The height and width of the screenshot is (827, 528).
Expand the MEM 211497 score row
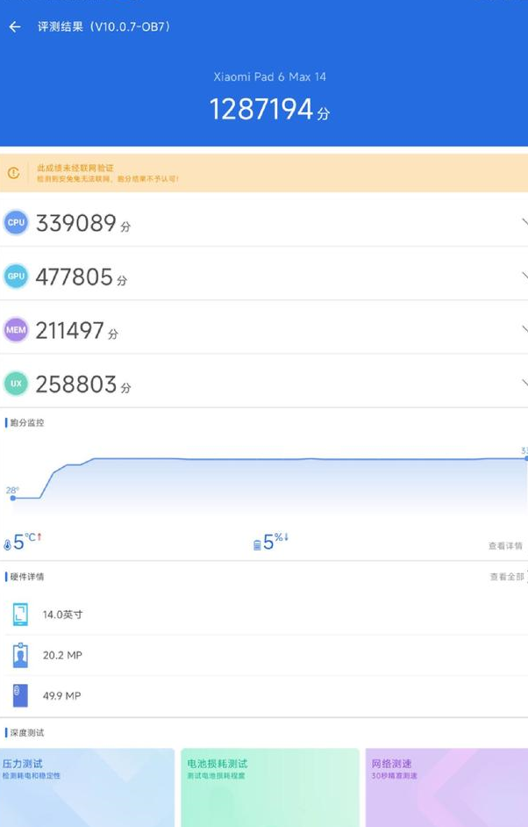[x=264, y=329]
